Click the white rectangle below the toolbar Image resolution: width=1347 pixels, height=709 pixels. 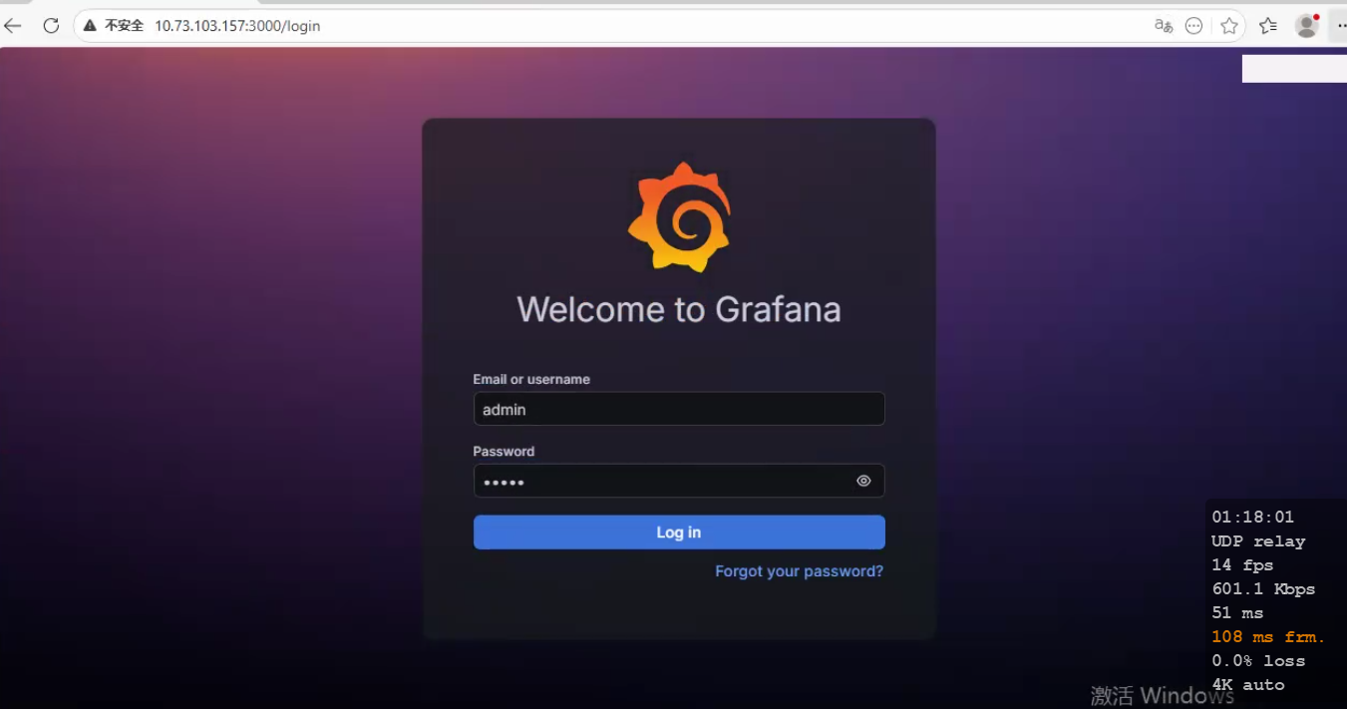[x=1293, y=69]
